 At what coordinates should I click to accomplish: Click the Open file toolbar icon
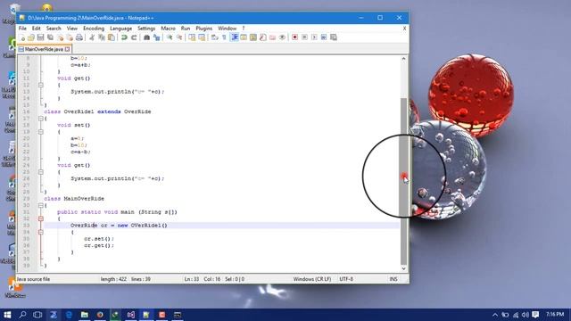tap(31, 37)
